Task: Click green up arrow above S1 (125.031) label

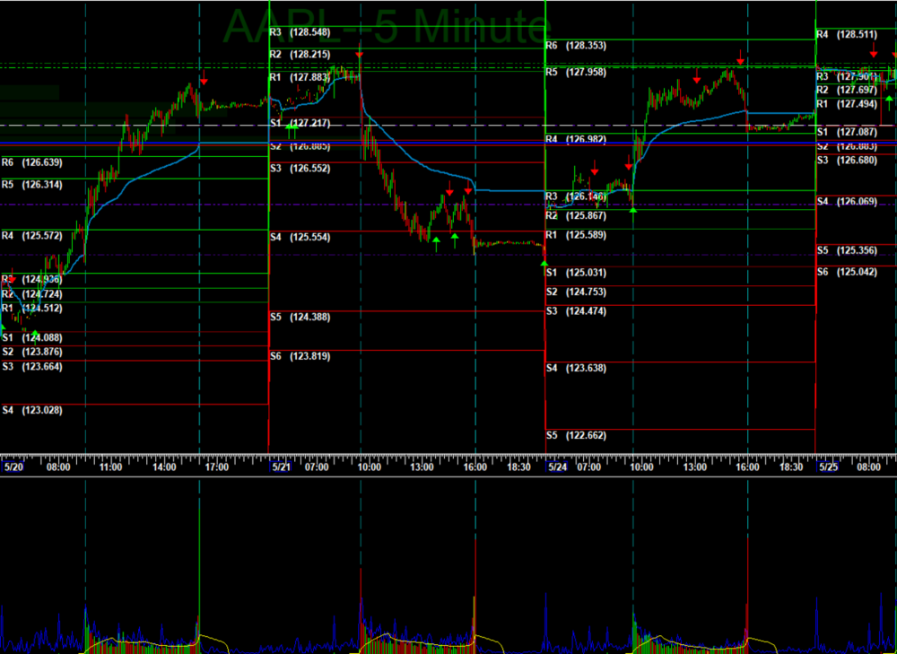Action: [x=544, y=263]
